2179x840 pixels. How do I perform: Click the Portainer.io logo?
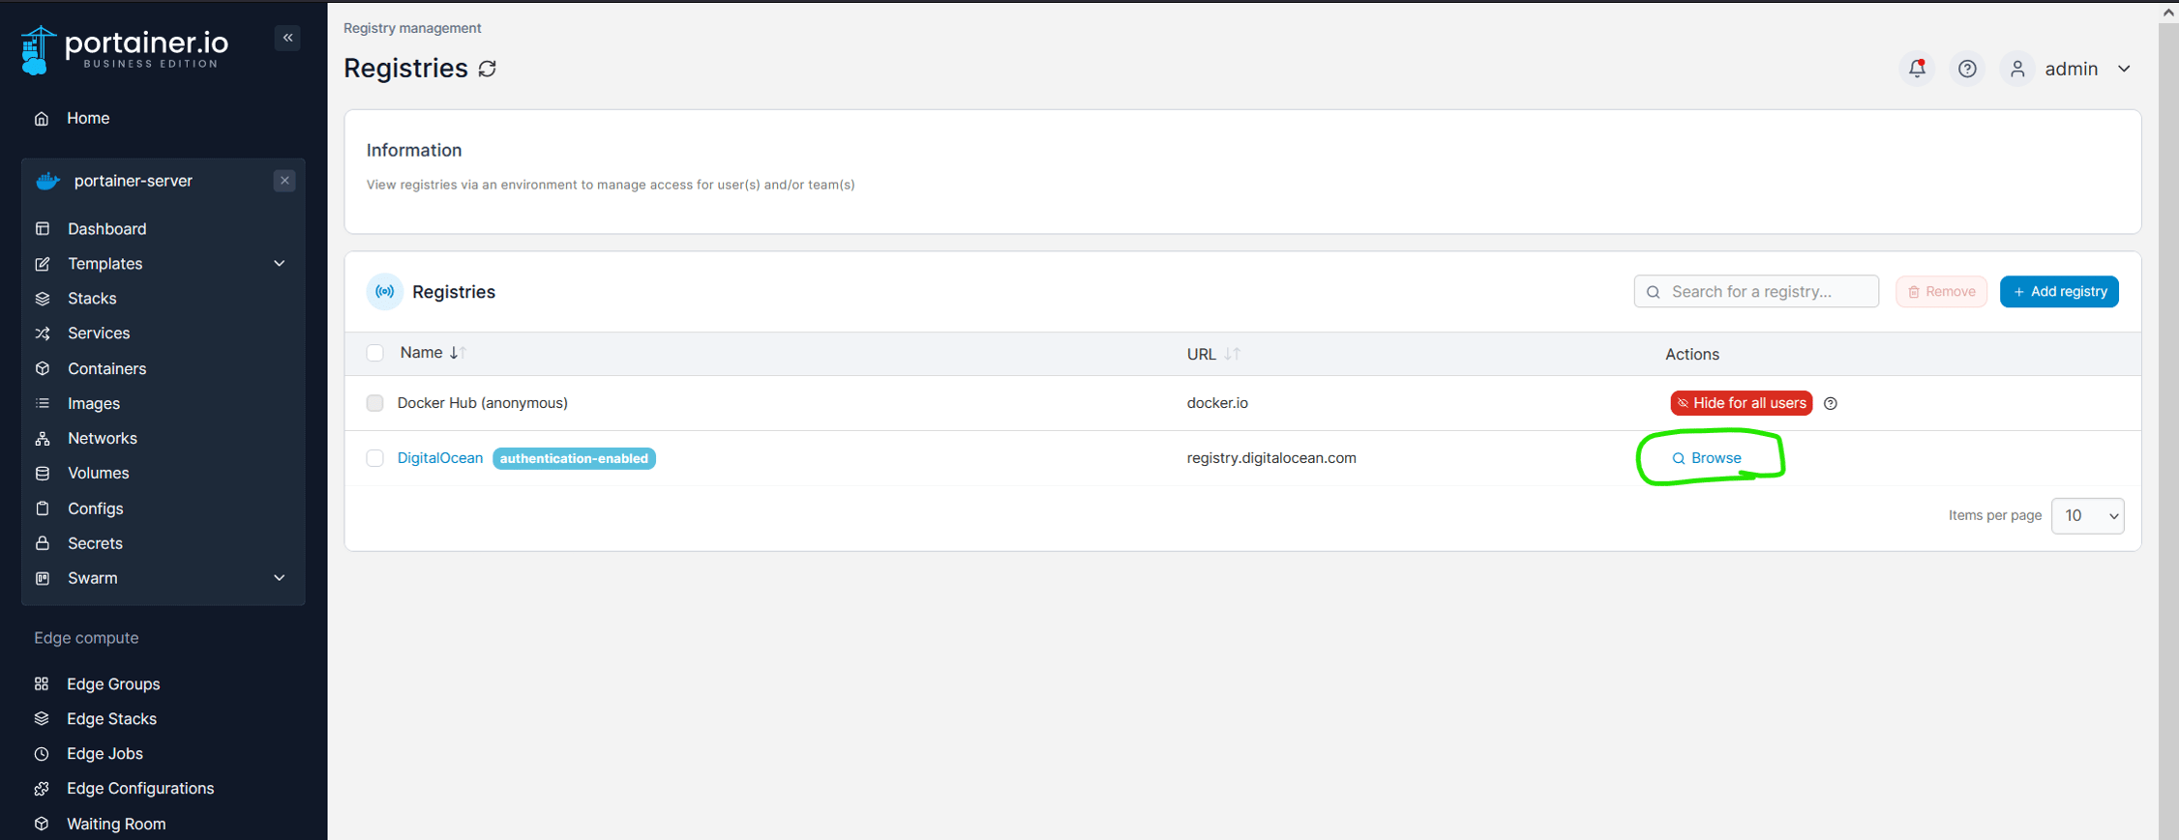(x=124, y=49)
